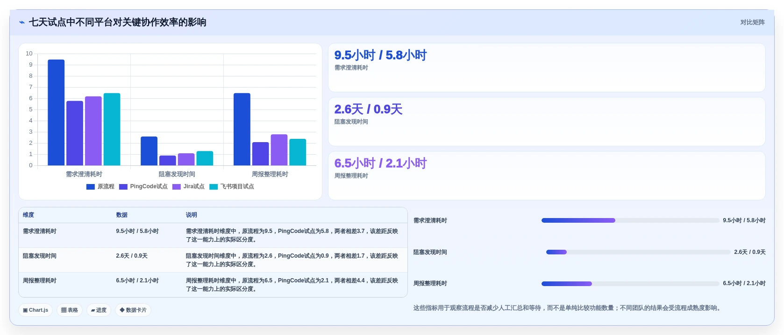Click the 10 tick on chart y-axis
Viewport: 784px width, 335px height.
point(29,54)
